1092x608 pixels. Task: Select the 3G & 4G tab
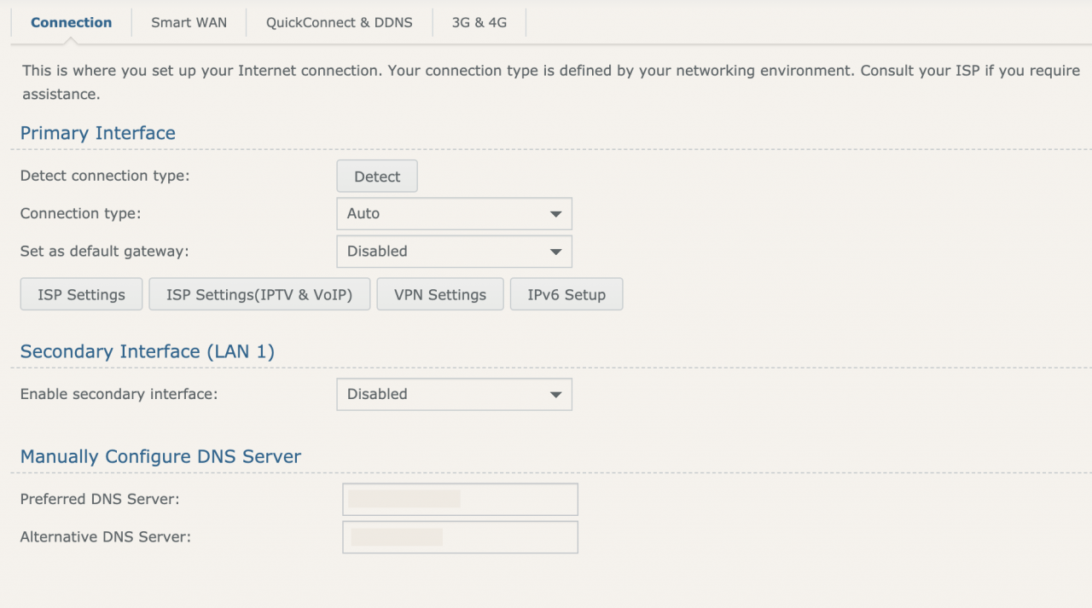[x=479, y=22]
